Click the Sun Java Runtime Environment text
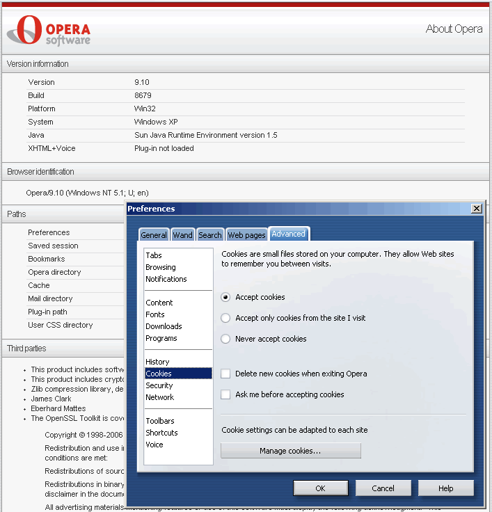The image size is (492, 512). point(205,135)
